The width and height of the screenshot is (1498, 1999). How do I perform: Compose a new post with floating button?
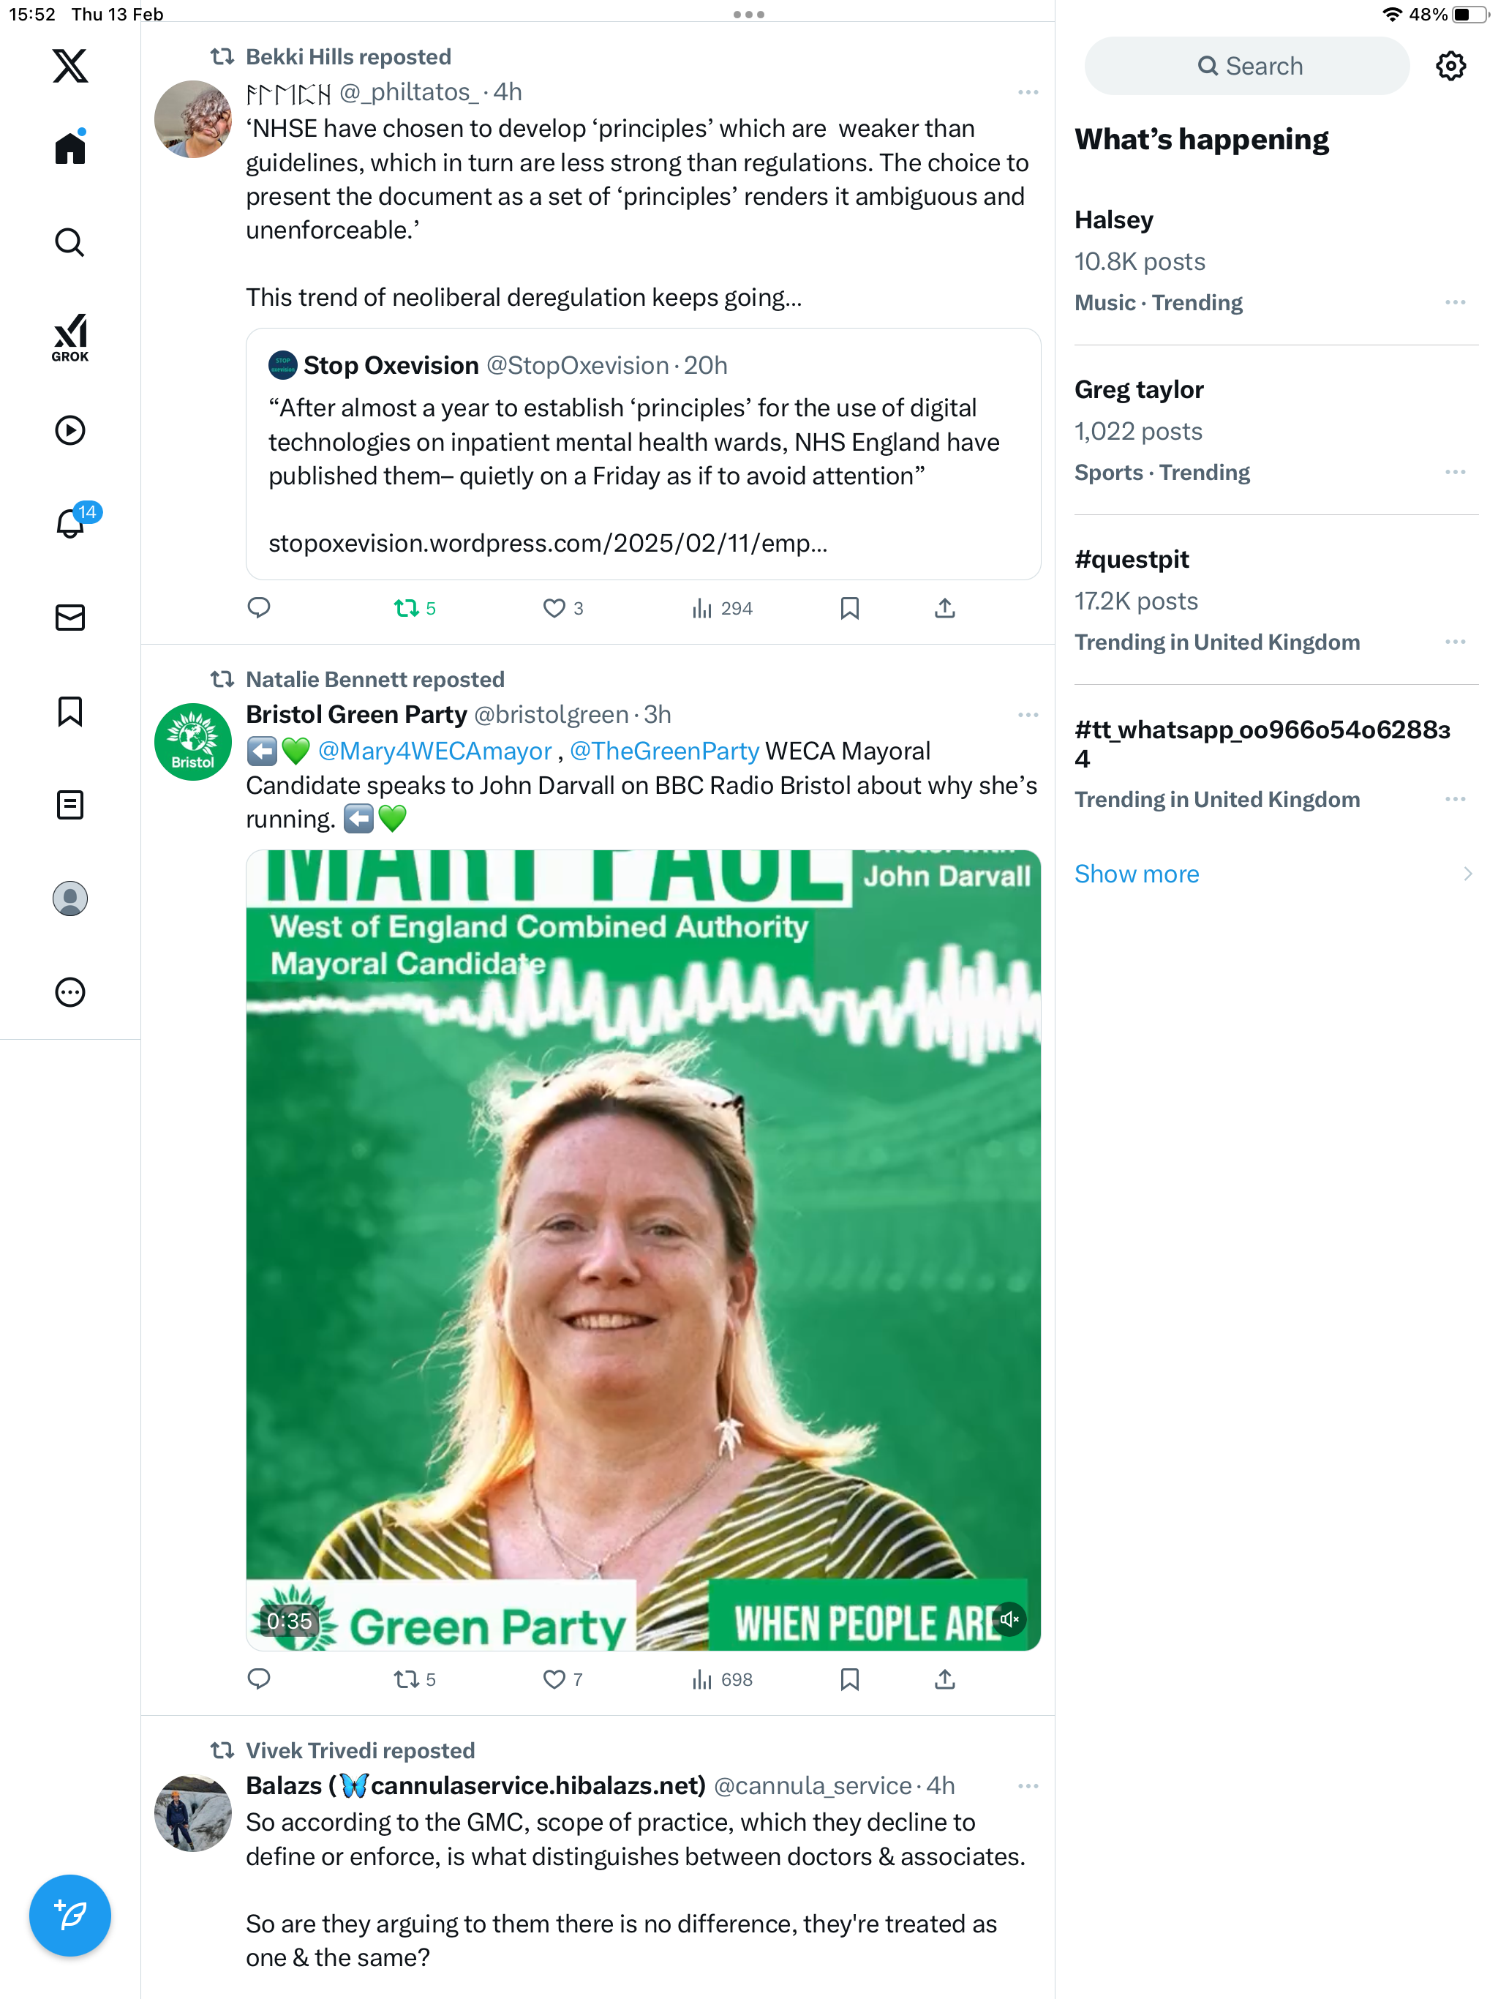[x=69, y=1915]
